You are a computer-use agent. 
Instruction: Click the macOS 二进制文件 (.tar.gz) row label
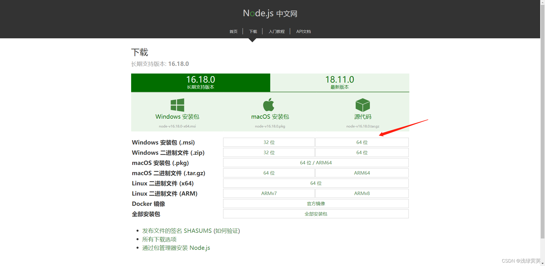pyautogui.click(x=169, y=173)
